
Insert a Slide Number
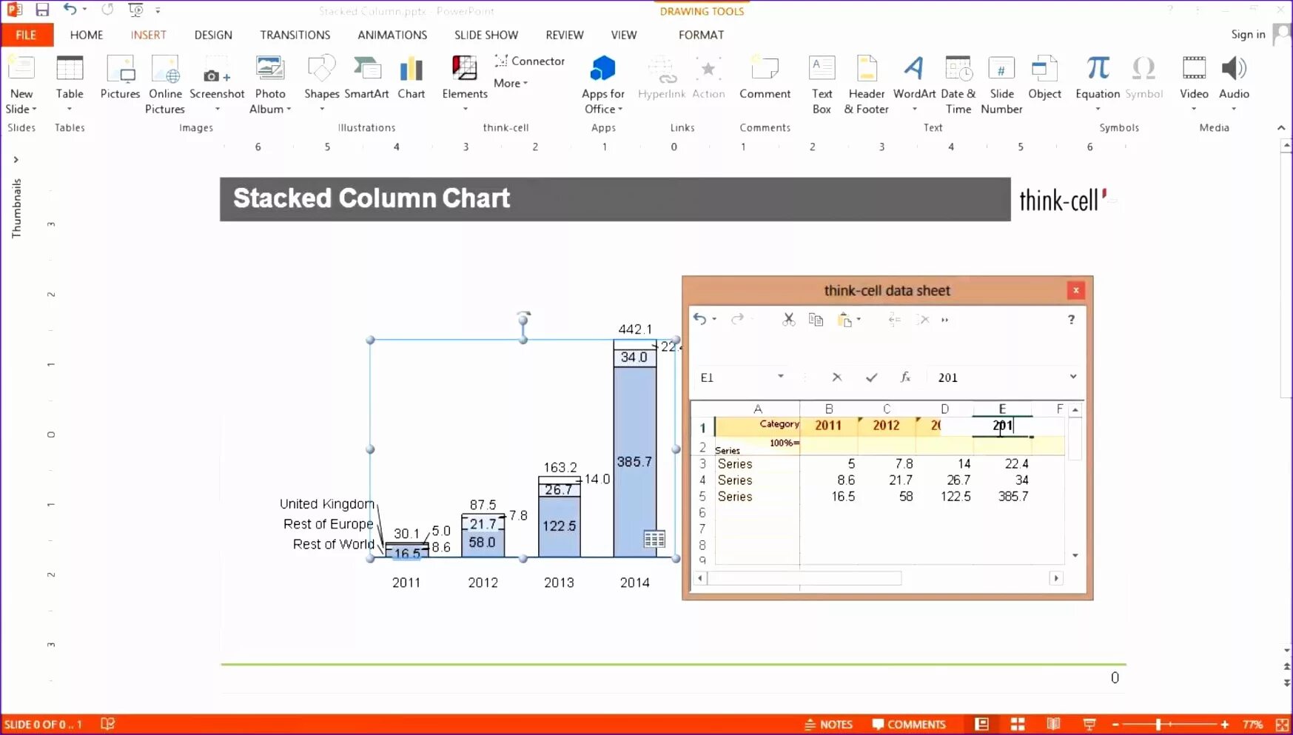tap(1001, 69)
